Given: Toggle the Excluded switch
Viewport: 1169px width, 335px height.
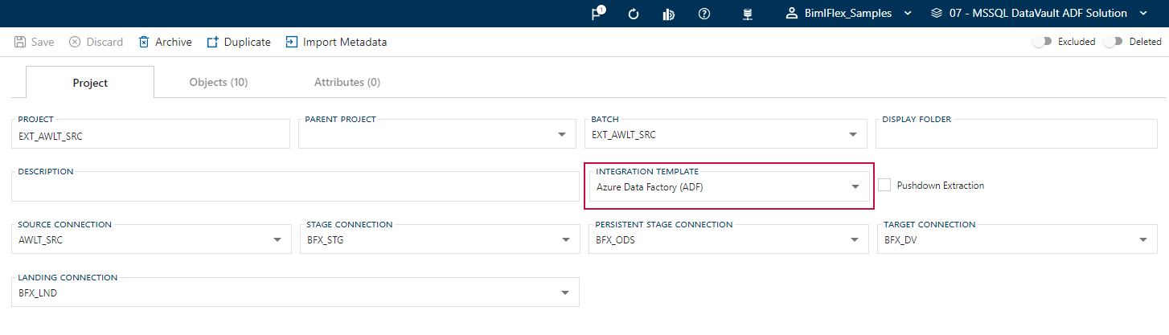Looking at the screenshot, I should click(x=1043, y=42).
